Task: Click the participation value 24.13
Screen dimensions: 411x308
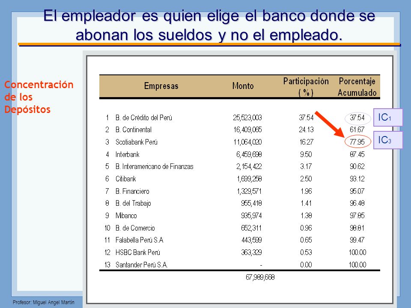Action: 306,130
